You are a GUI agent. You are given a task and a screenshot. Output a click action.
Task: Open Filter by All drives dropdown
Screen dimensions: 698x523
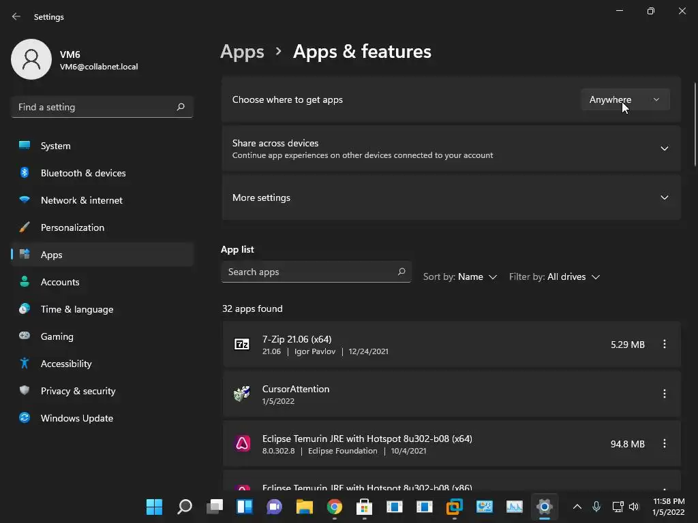coord(555,276)
